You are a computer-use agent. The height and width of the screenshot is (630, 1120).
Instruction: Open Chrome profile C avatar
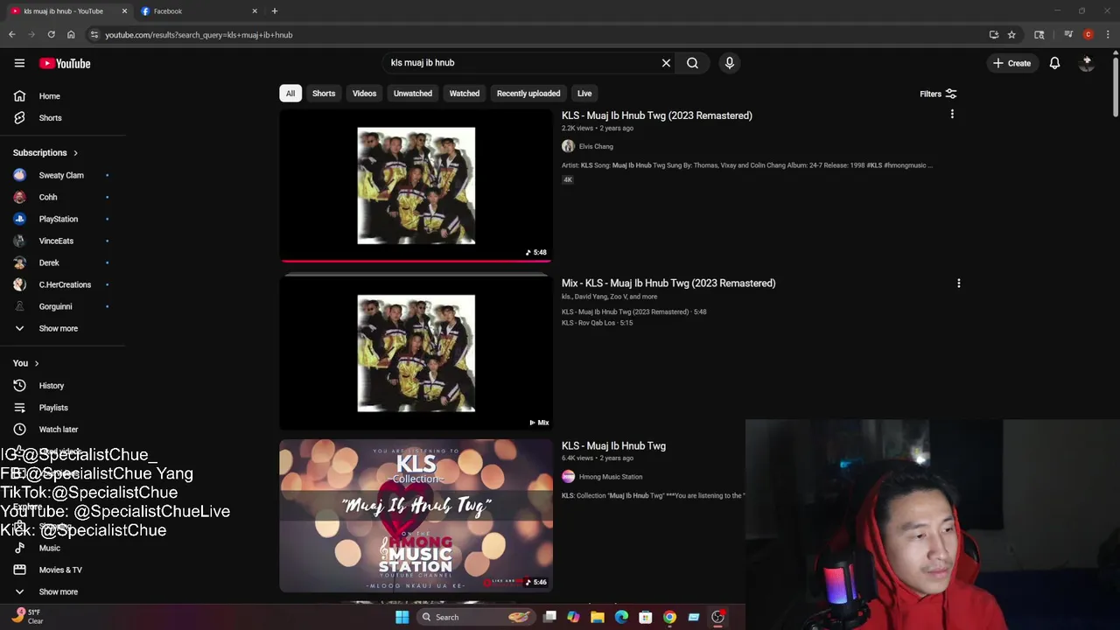(x=1088, y=35)
